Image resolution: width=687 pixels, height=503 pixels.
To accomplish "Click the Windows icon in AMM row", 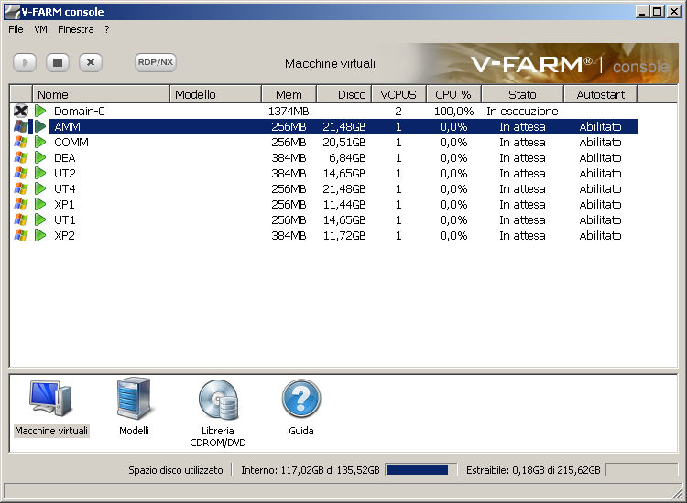I will tap(20, 127).
